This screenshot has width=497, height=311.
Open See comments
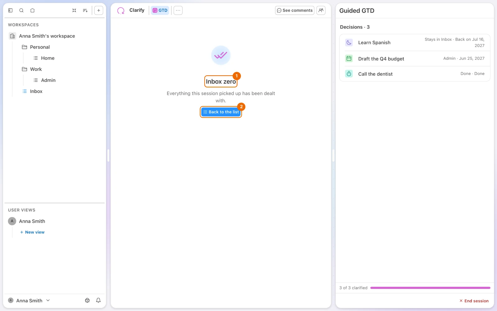point(294,10)
